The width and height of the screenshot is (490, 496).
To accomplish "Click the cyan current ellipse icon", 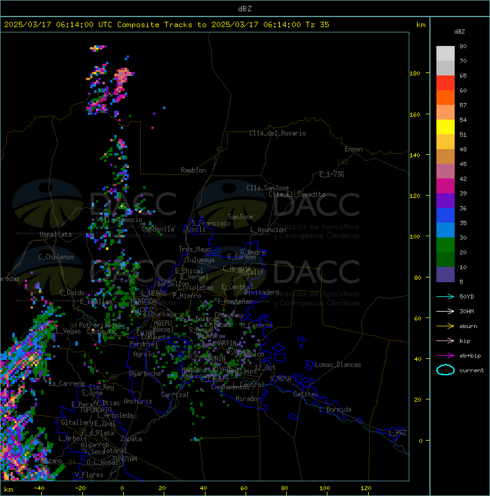I will 445,370.
